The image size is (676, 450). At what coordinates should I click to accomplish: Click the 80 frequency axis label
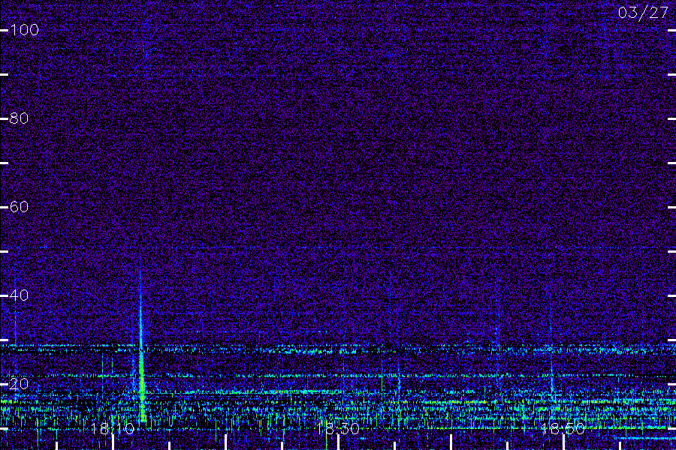[x=19, y=118]
